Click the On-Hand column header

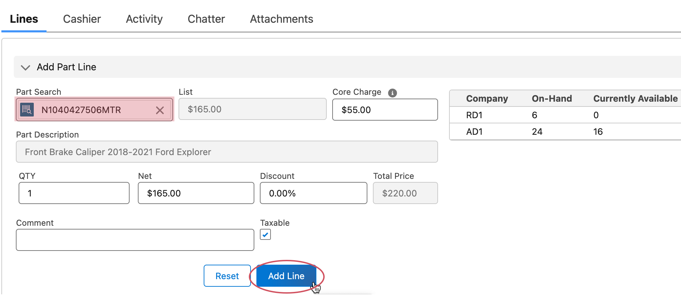coord(552,99)
